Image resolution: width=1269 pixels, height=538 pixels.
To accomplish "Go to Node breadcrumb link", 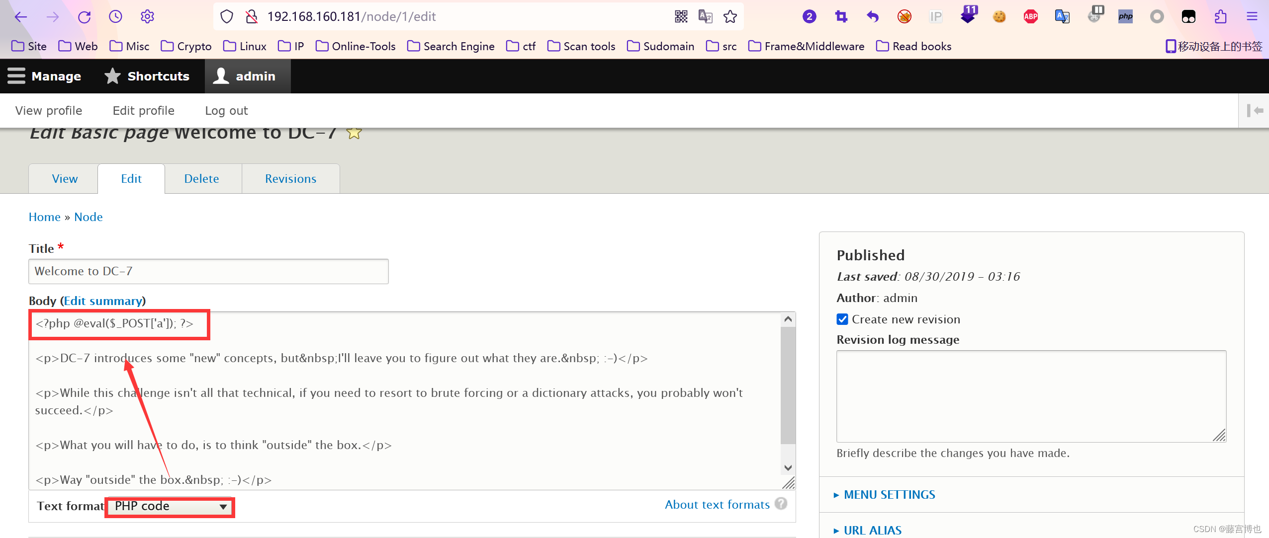I will [x=89, y=217].
